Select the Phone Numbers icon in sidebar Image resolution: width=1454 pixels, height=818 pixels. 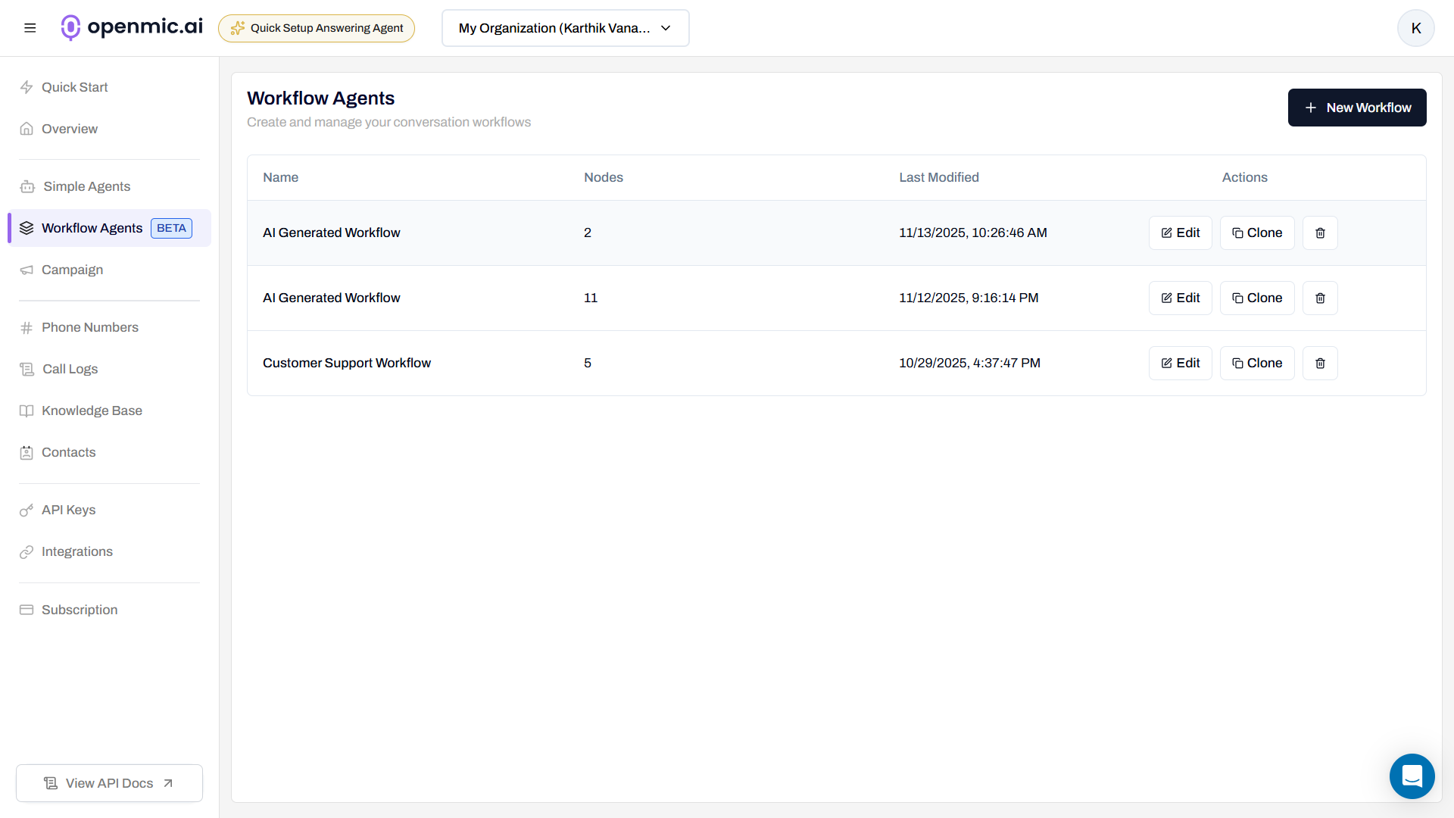pos(27,327)
